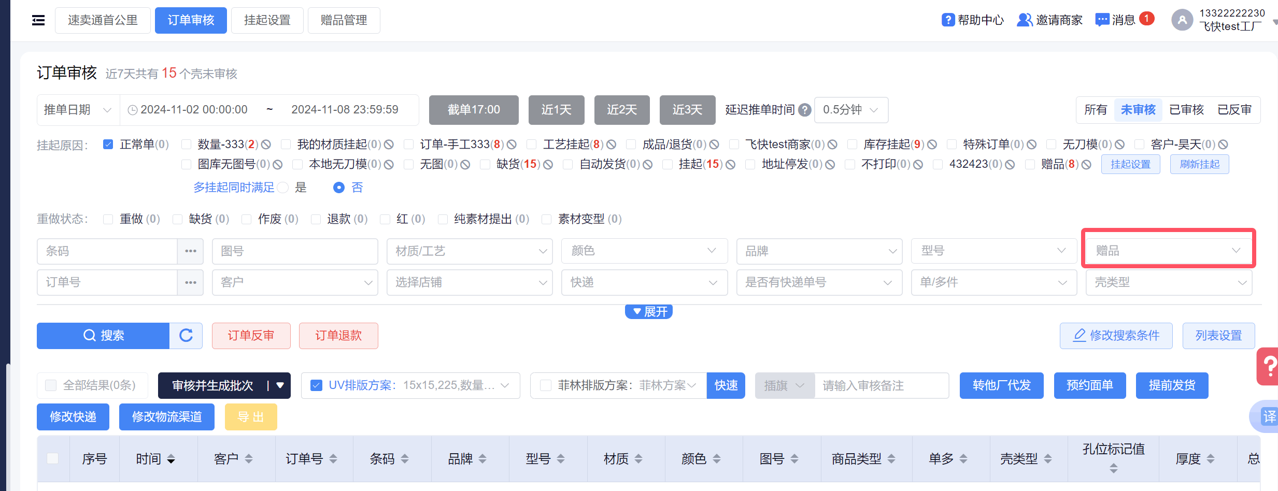Select 是 radio for 多挂起同时满足
Image resolution: width=1278 pixels, height=491 pixels.
(x=283, y=187)
